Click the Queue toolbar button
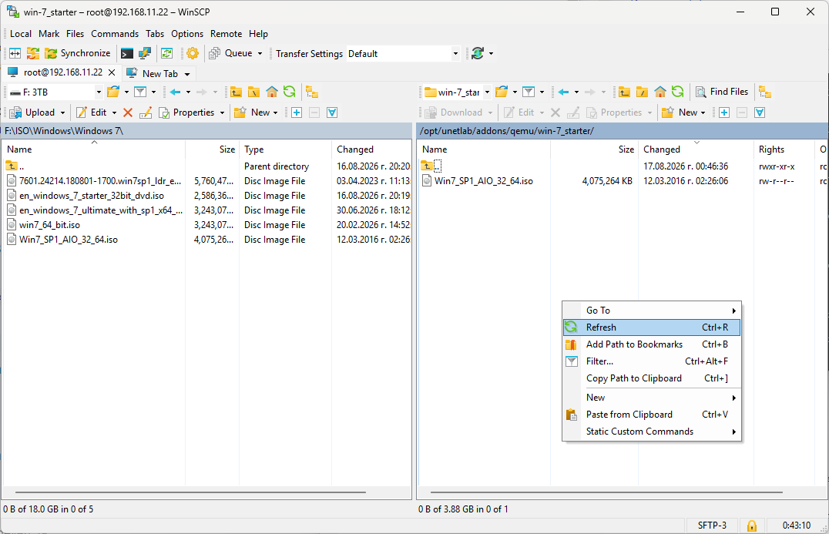Image resolution: width=829 pixels, height=534 pixels. coord(231,53)
